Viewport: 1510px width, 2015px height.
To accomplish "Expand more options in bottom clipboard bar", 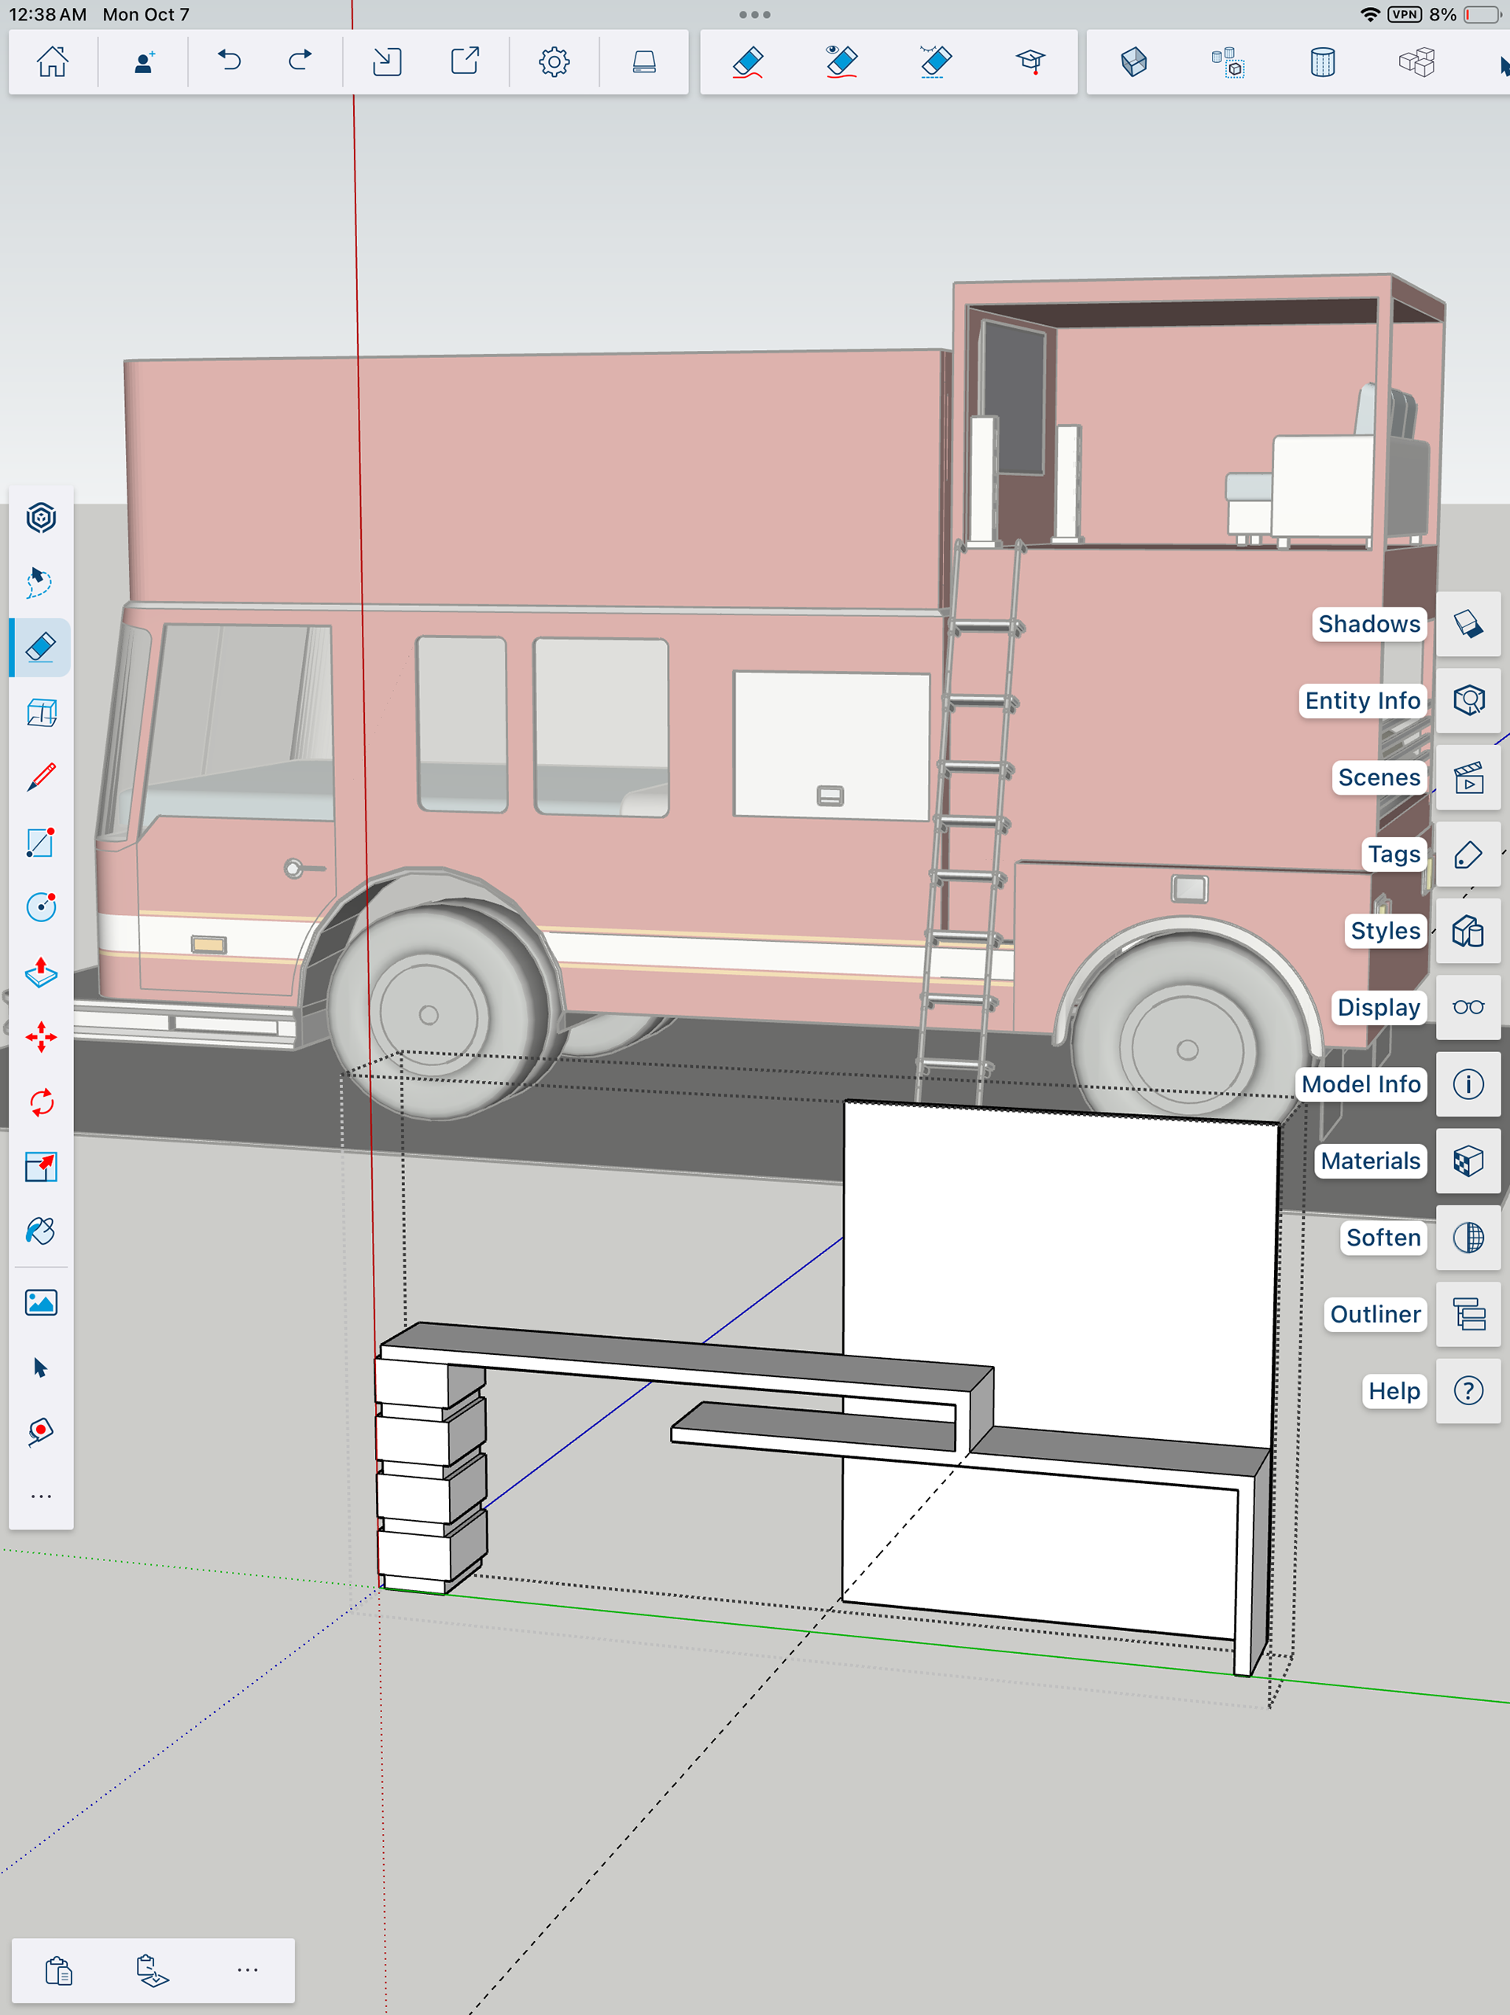I will coord(248,1970).
